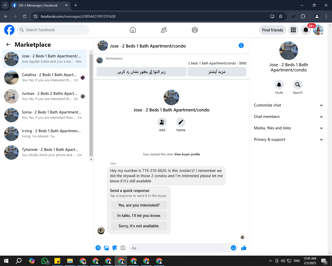Search in conversation magnifier icon

[x=298, y=85]
